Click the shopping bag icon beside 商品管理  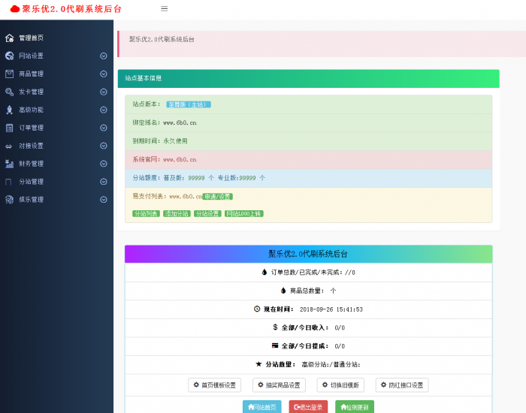(10, 74)
